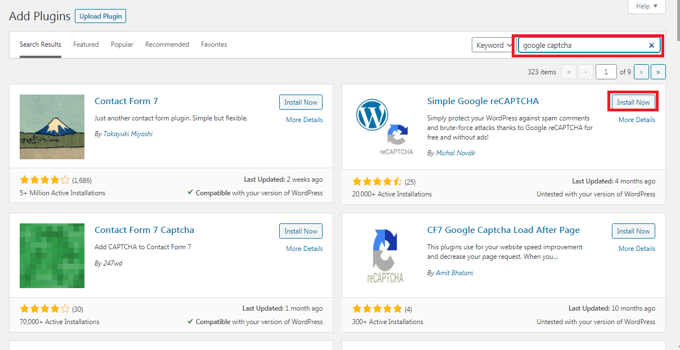Viewport: 680px width, 350px height.
Task: Click 'Last Updated: 10 months ago' text
Action: pos(612,308)
